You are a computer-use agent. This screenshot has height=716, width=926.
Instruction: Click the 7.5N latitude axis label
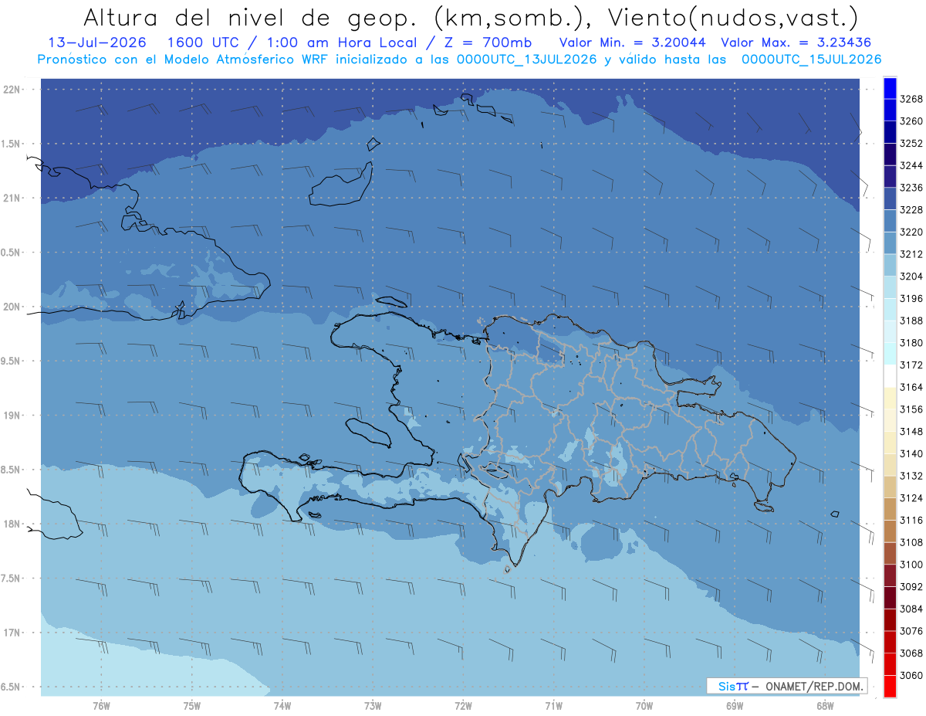tap(10, 579)
